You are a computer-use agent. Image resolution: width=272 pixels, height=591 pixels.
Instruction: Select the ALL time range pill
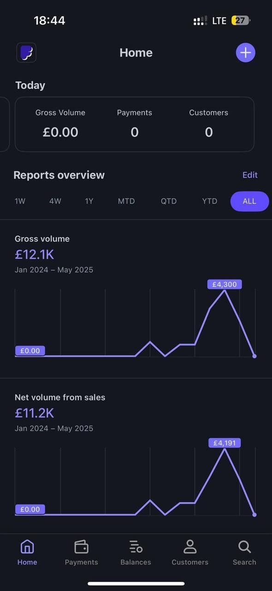pos(249,201)
